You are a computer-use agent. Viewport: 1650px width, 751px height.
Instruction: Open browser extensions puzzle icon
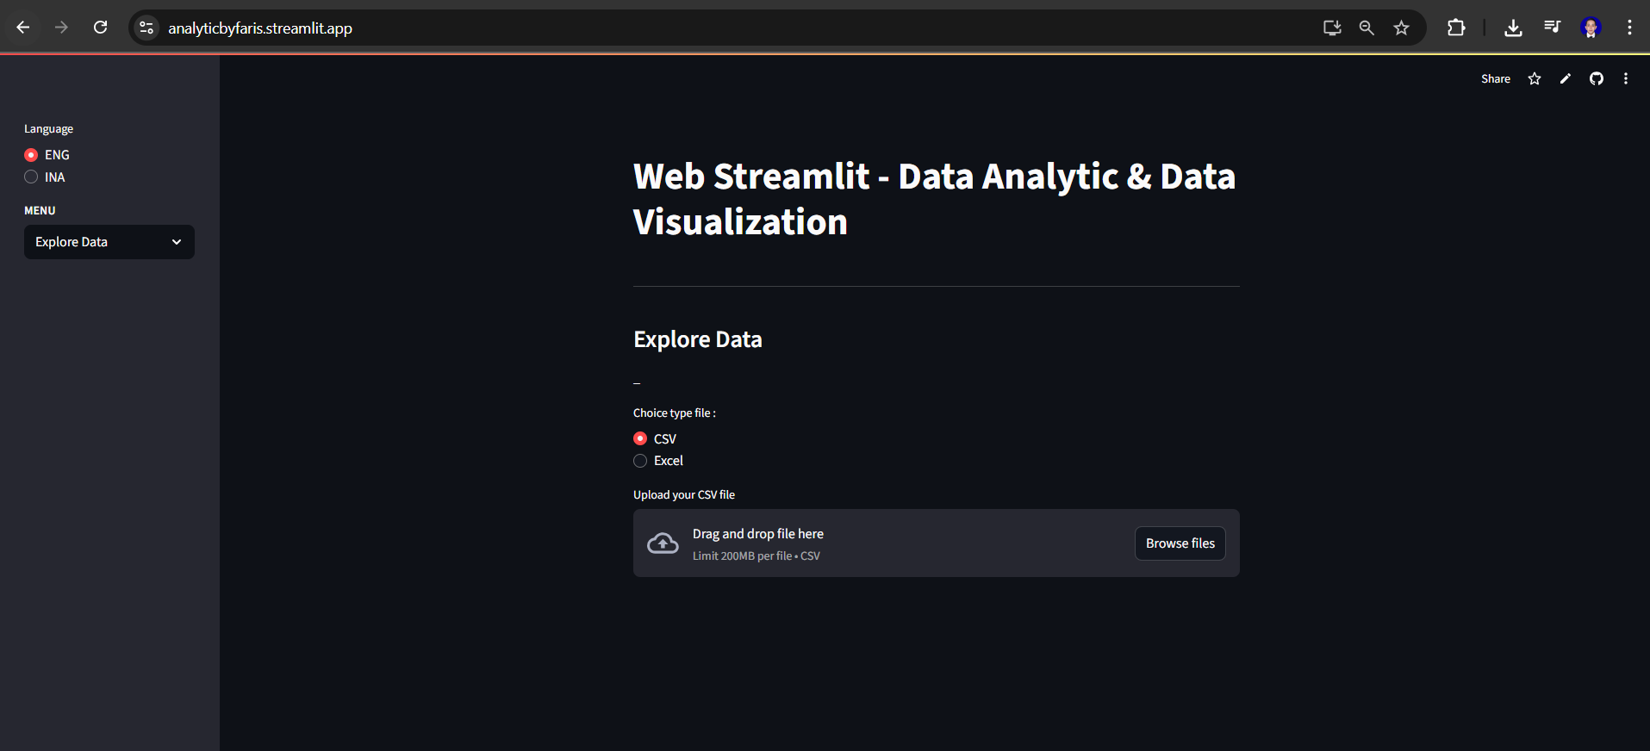tap(1456, 28)
